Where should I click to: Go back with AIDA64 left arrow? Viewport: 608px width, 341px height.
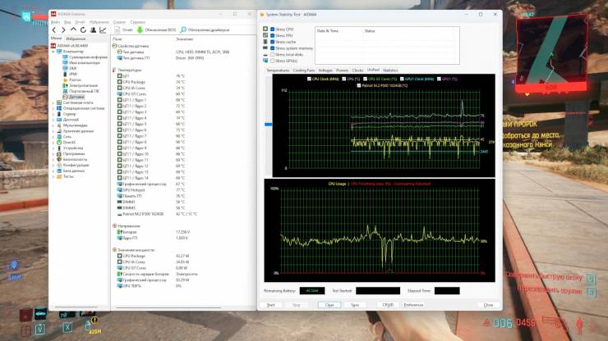(54, 30)
